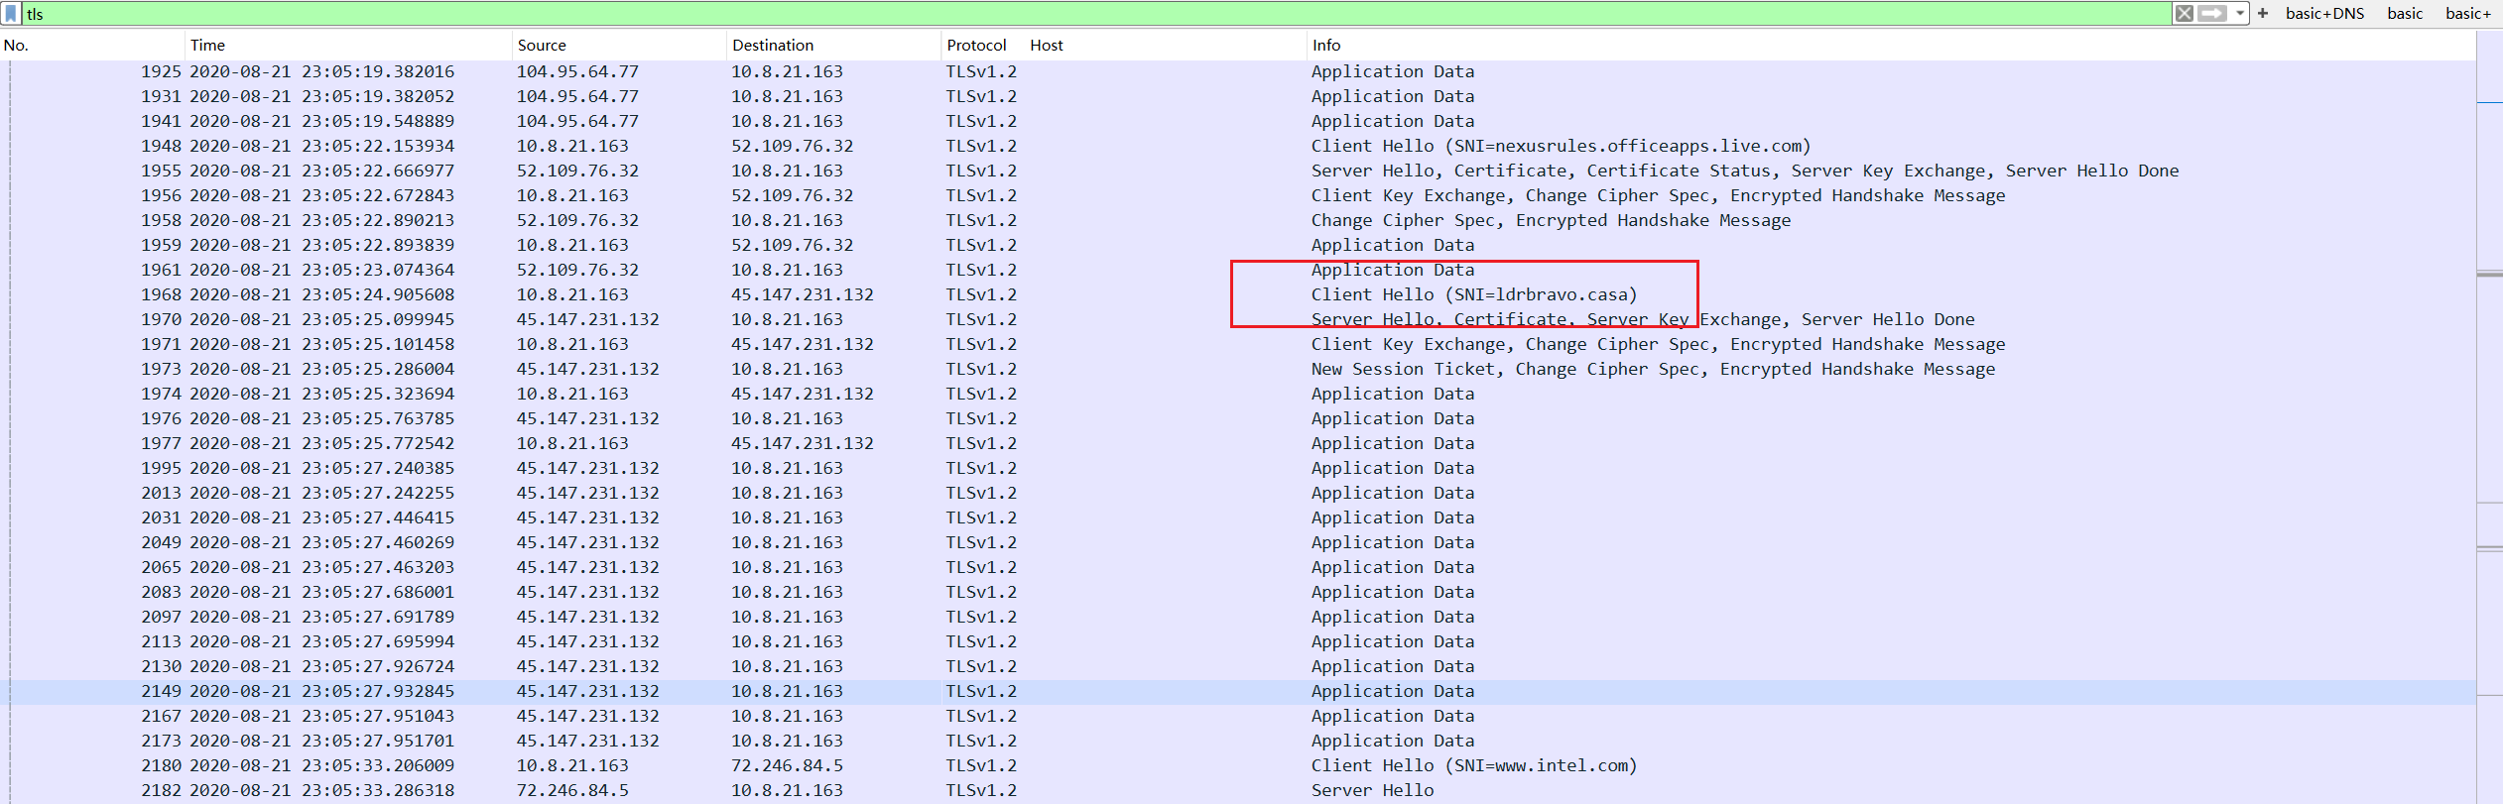The width and height of the screenshot is (2503, 804).
Task: Add a new filter button with plus
Action: tap(2263, 14)
